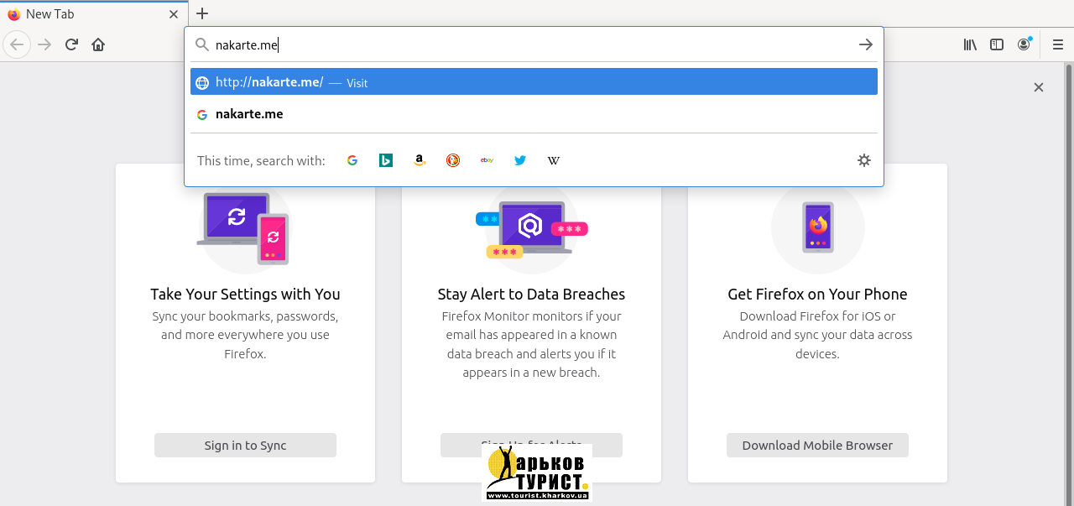Open Library bookmarks and history menu
Screen dimensions: 1074x506
(x=970, y=44)
